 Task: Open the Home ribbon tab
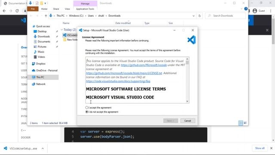(44, 9)
